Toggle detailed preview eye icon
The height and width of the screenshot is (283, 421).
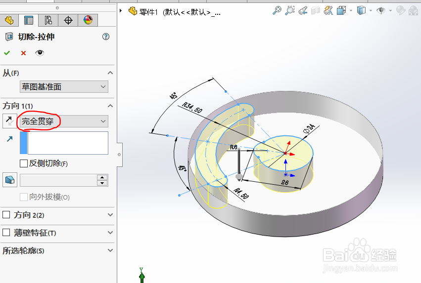[x=40, y=53]
